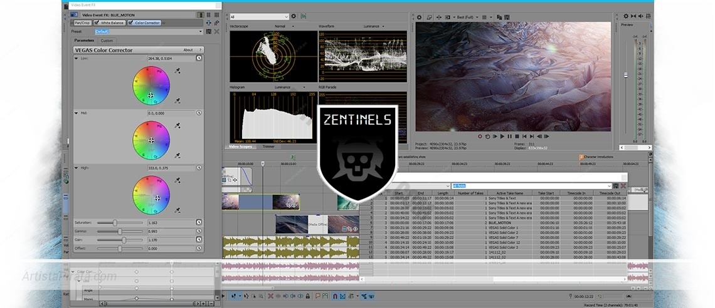Click the About button in Color Corrector

pyautogui.click(x=188, y=50)
